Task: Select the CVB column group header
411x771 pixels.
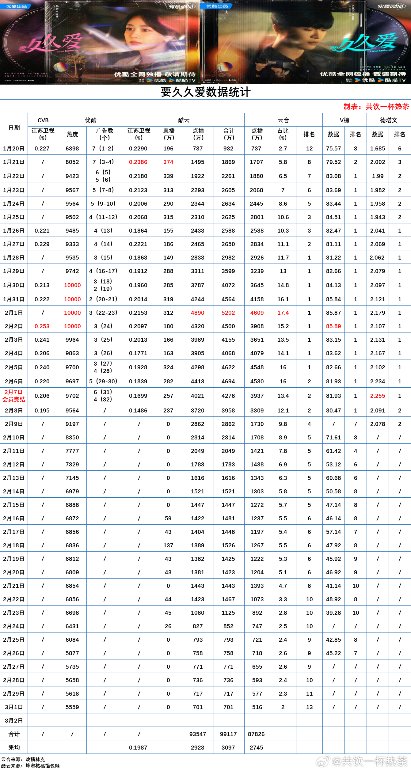Action: click(x=43, y=120)
